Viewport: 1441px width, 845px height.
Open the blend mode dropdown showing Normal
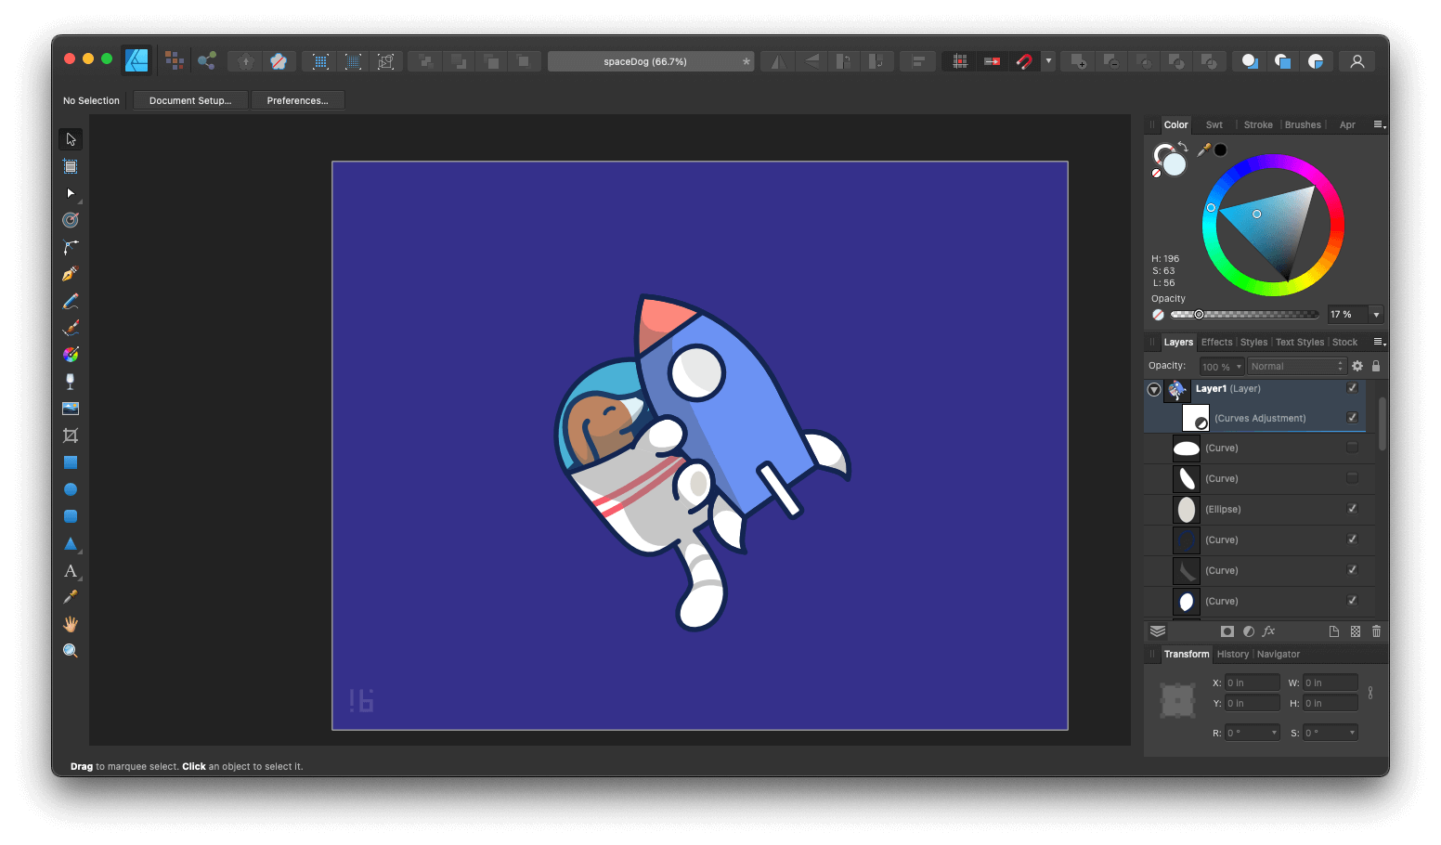[x=1296, y=366]
